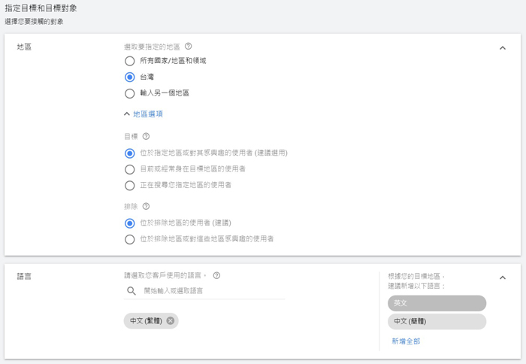Viewport: 526px width, 364px height.
Task: Select 位於排除地區的使用者 (建議) option
Action: click(130, 223)
